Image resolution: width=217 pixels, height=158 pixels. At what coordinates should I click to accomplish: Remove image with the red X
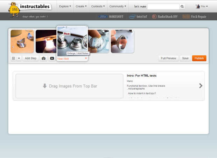[x=86, y=58]
